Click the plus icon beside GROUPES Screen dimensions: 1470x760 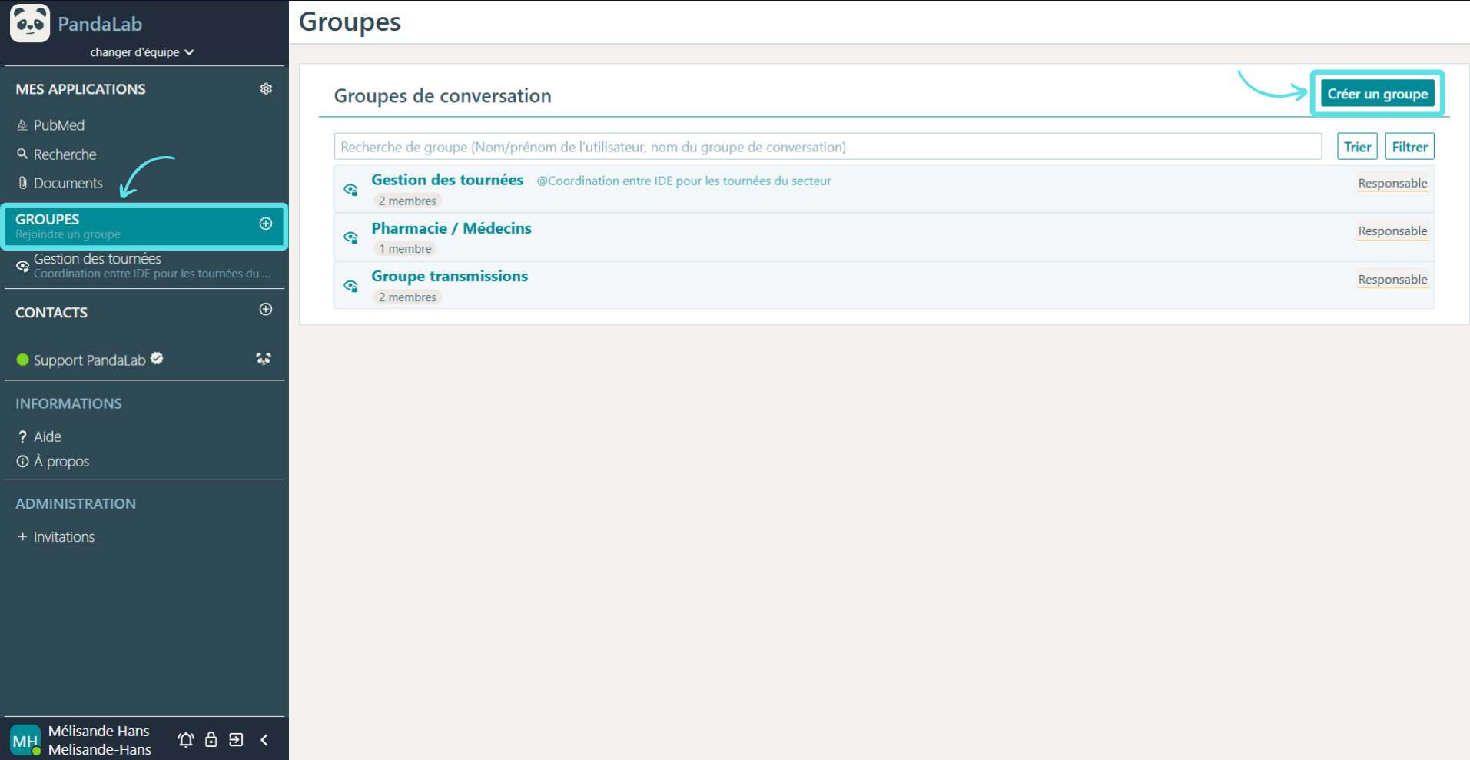click(266, 224)
